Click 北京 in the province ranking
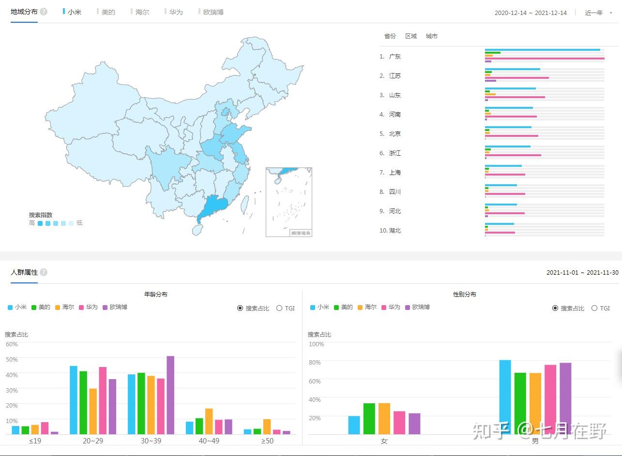The height and width of the screenshot is (456, 622). pyautogui.click(x=395, y=134)
